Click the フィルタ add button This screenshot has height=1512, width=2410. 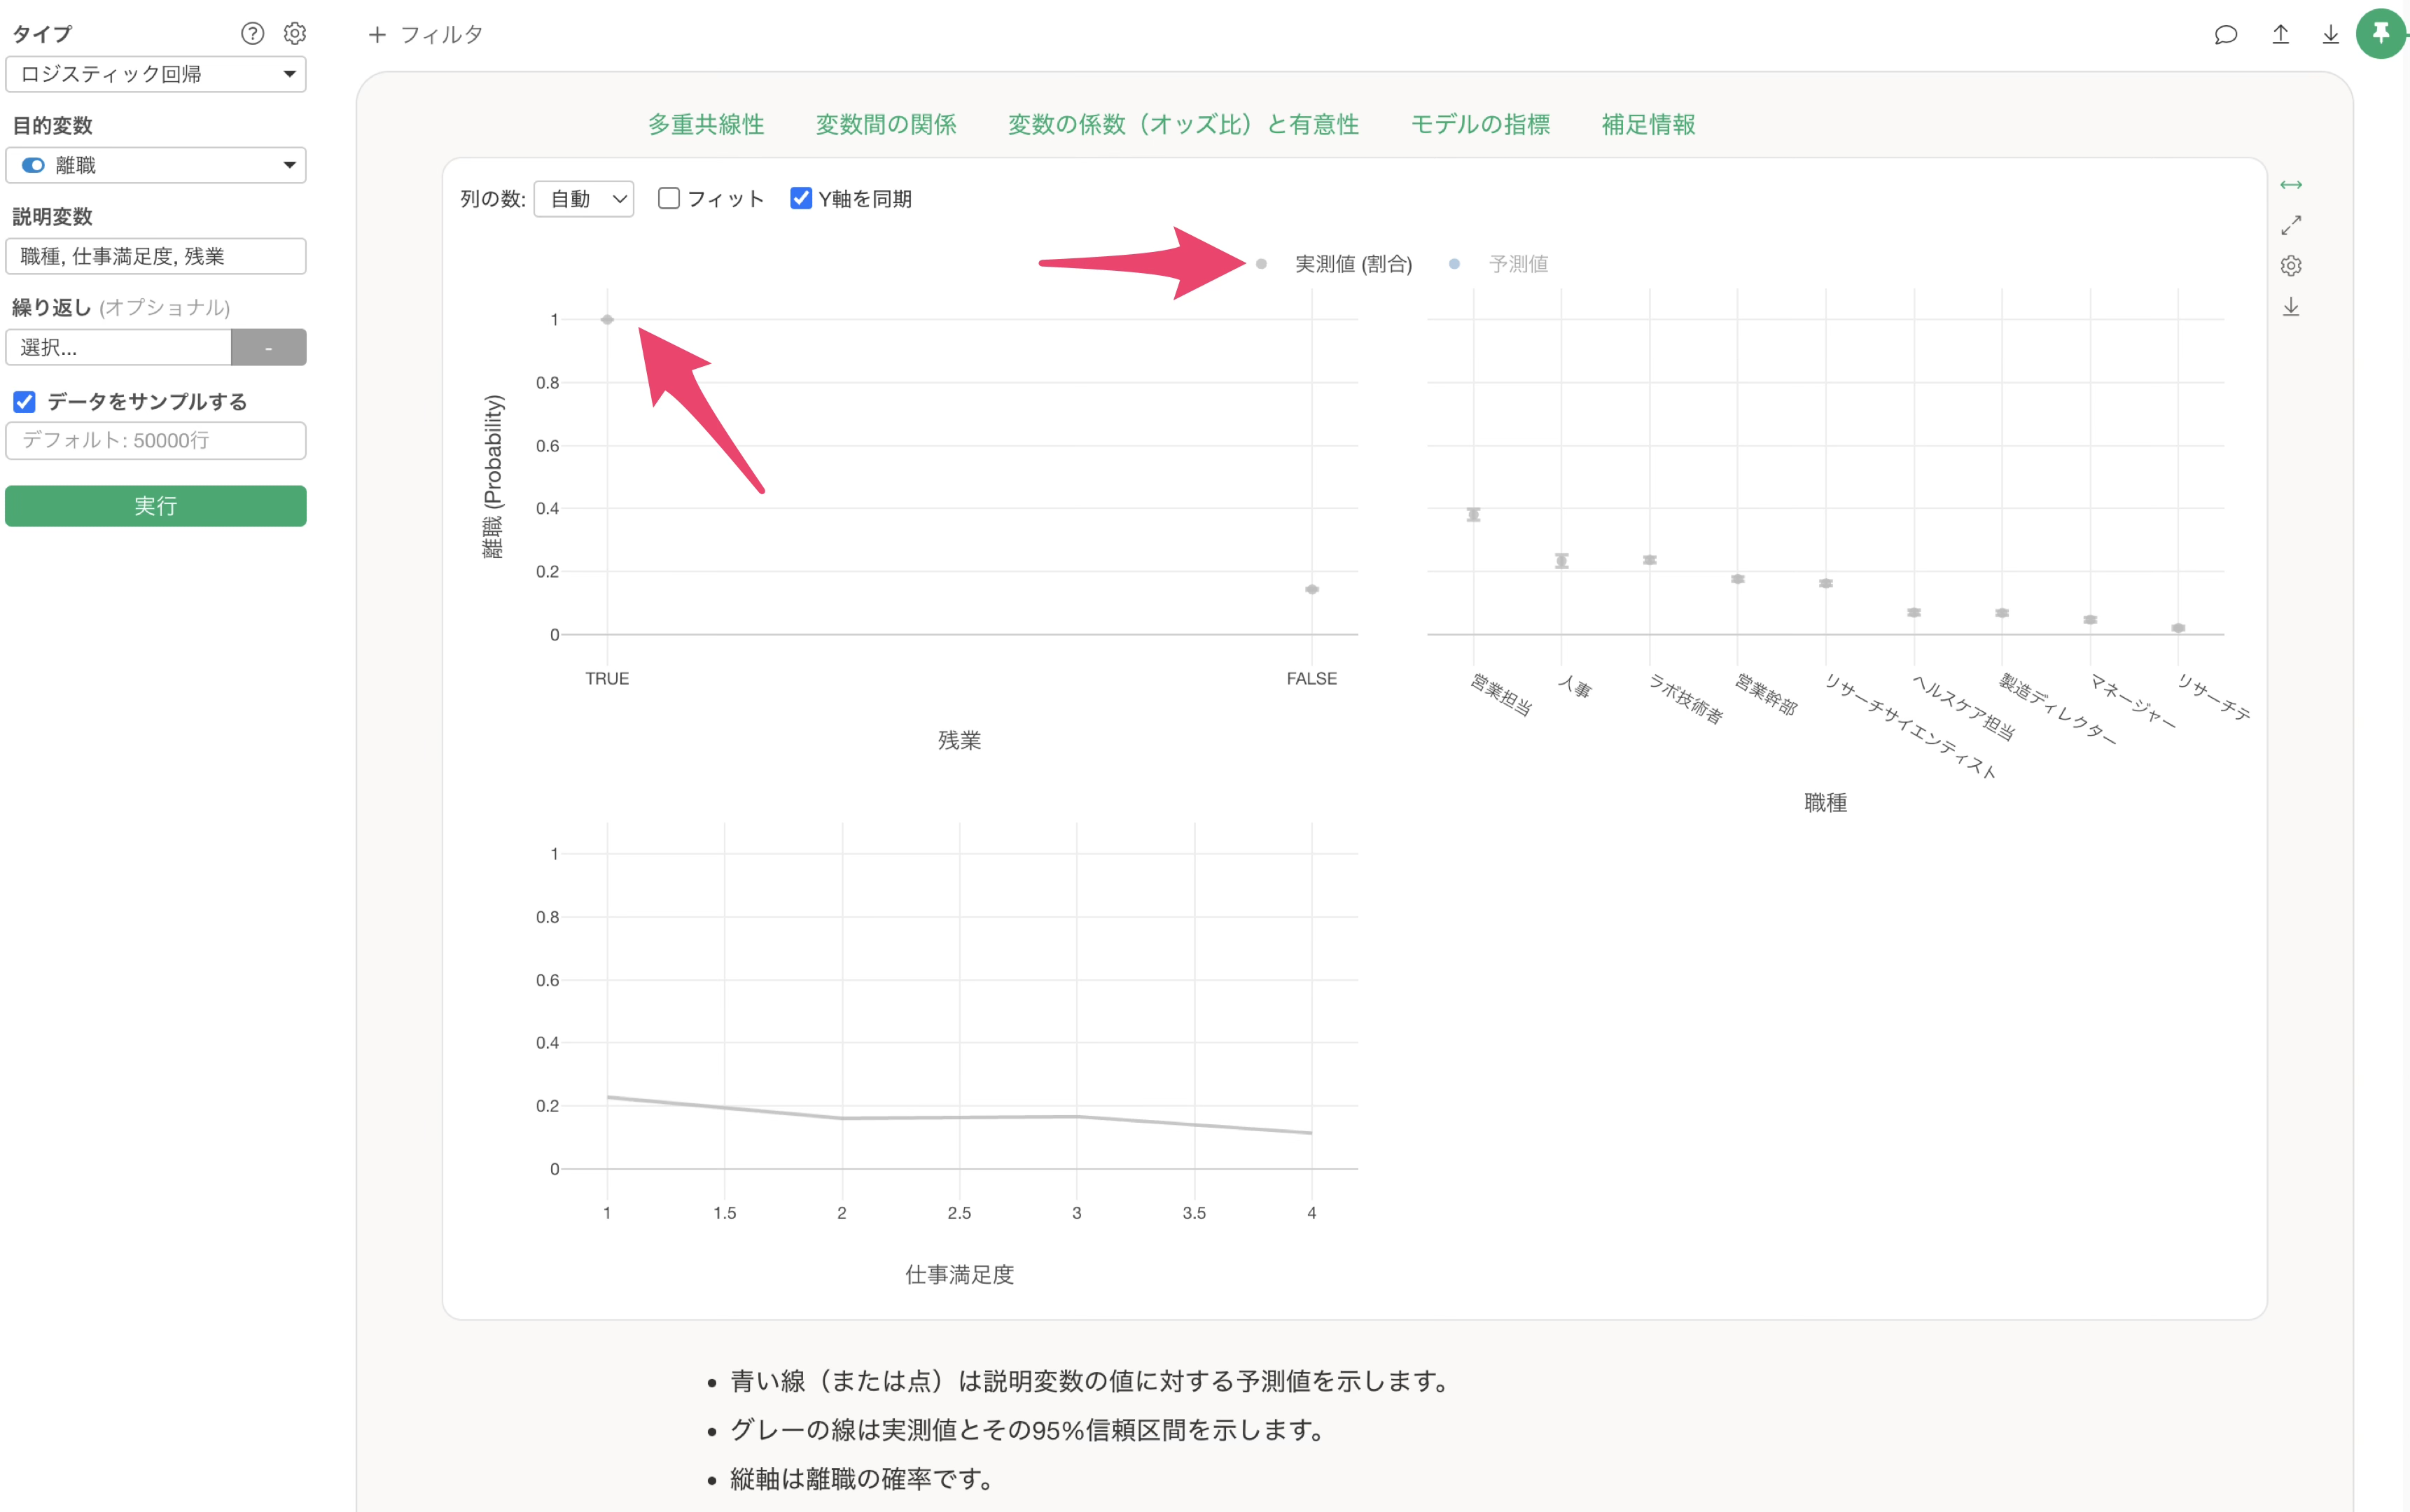click(426, 35)
